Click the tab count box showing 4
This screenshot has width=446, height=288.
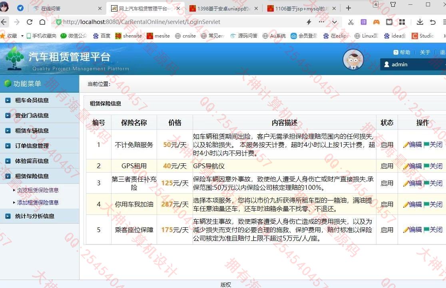376,4
